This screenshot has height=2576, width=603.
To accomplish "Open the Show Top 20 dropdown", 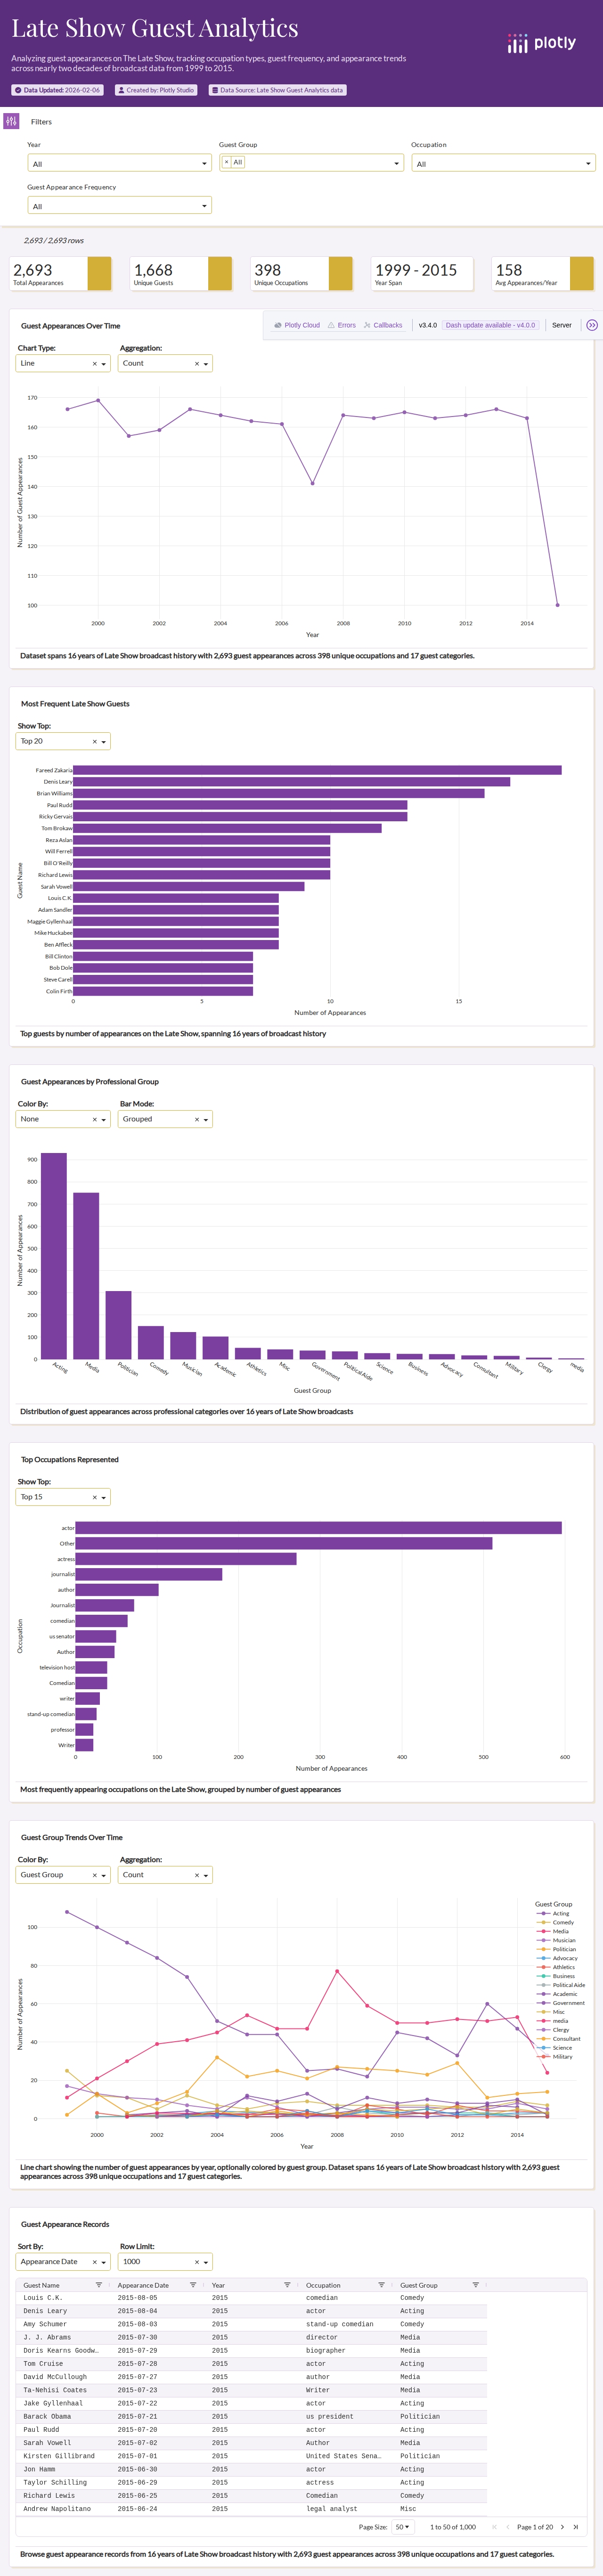I will (x=64, y=742).
